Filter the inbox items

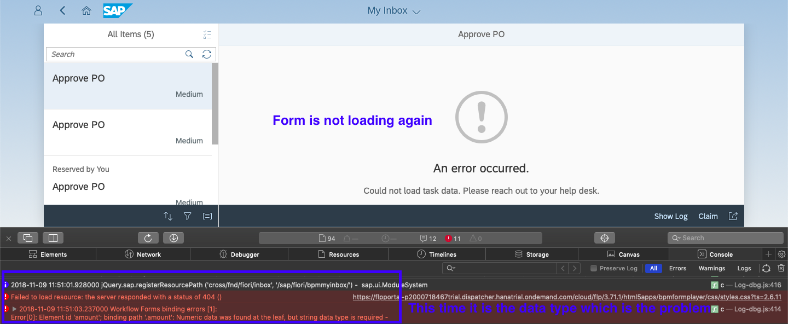188,216
